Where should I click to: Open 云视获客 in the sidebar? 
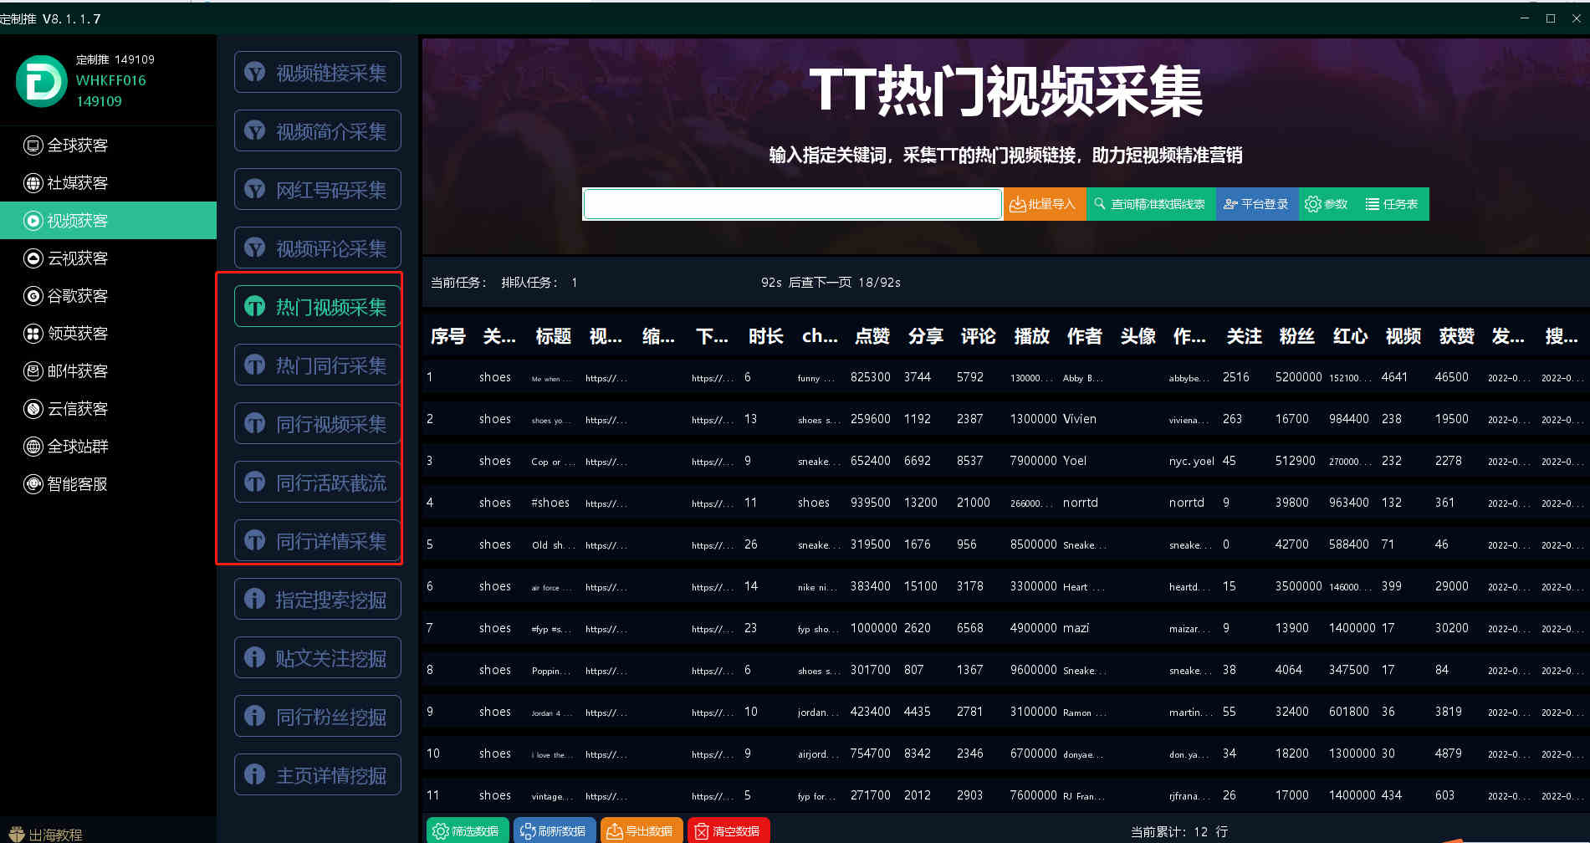tap(108, 258)
